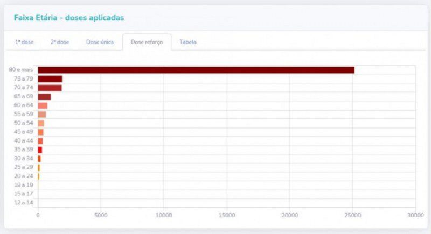Click the 12 a 14 axis label
Screen dimensions: 431x234
pos(23,203)
